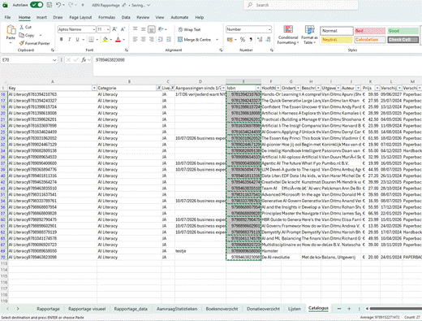Click the Decrease Decimal icon
This screenshot has width=422, height=321.
(268, 40)
